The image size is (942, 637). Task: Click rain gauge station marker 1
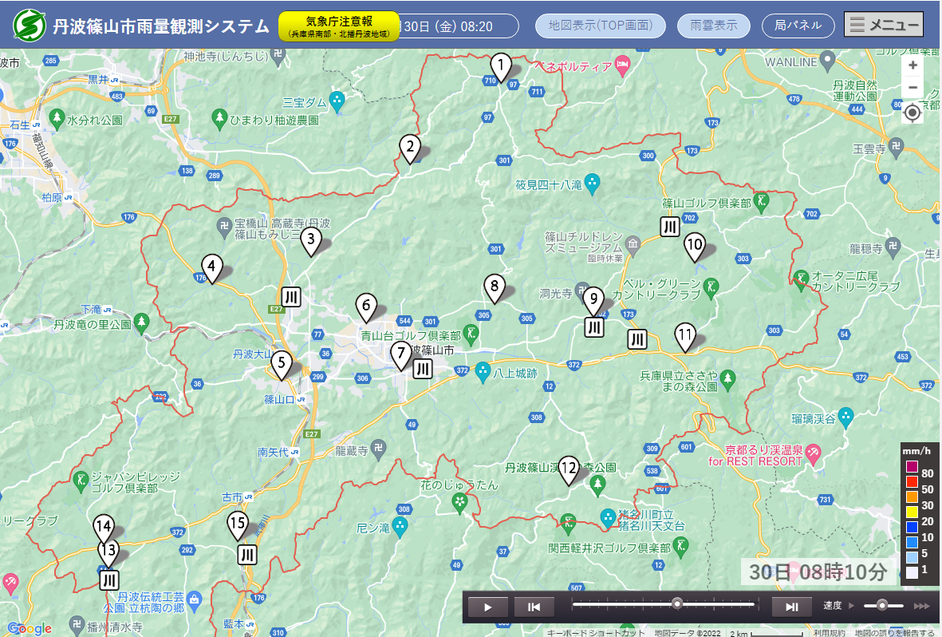tap(500, 65)
